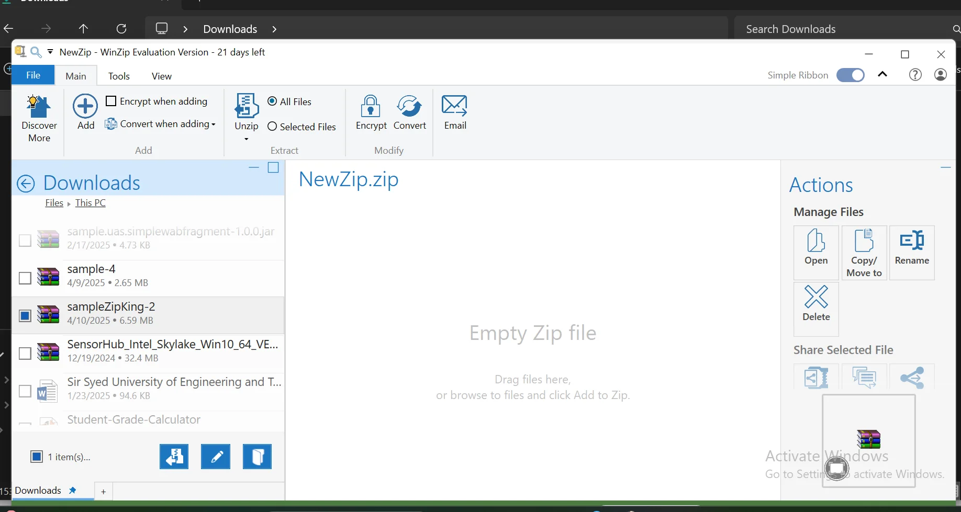Click the user account icon

(x=941, y=75)
